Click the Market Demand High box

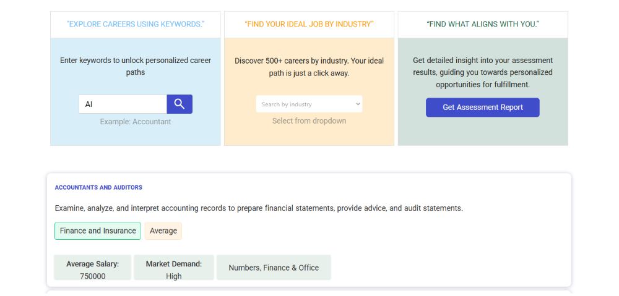tap(174, 269)
